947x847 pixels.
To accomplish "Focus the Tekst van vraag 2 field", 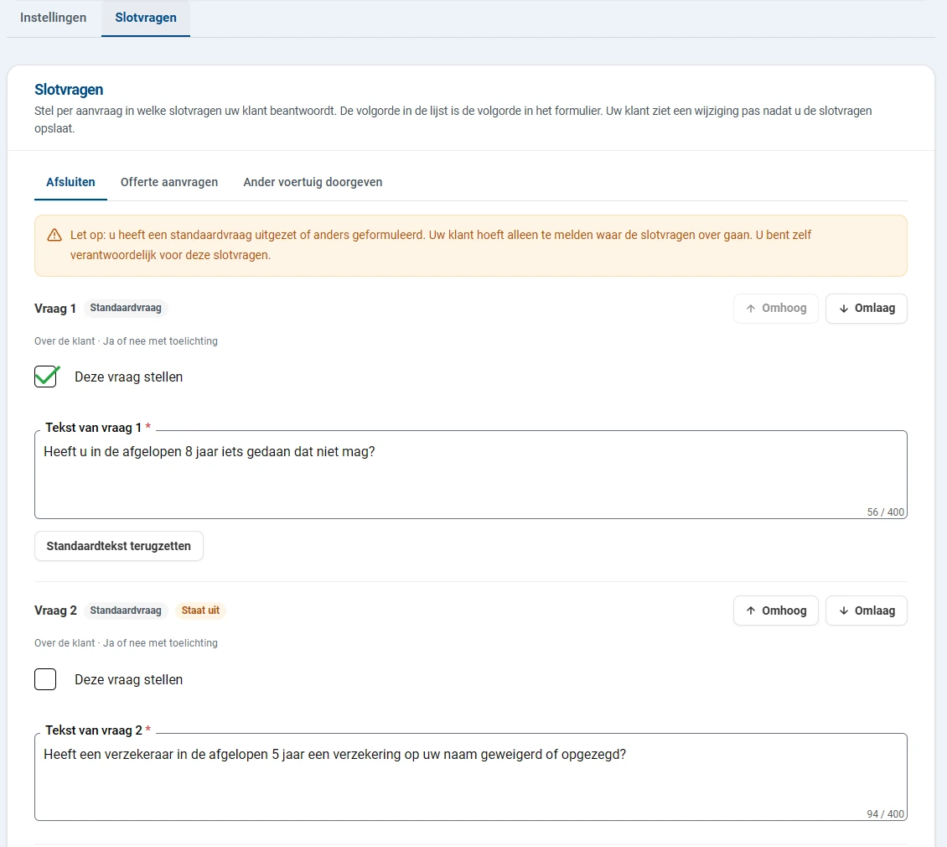I will [470, 777].
